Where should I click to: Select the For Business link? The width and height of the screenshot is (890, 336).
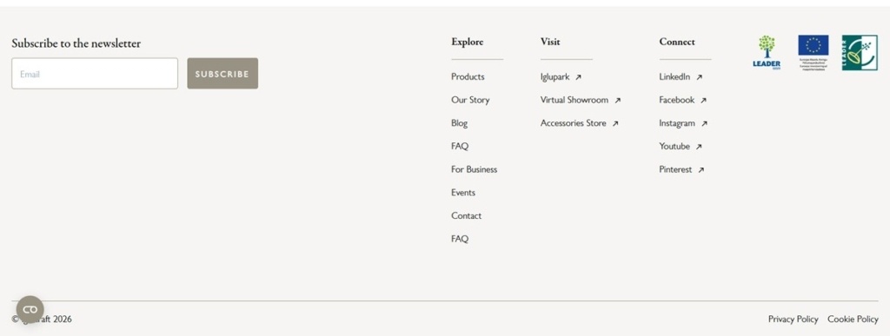tap(474, 168)
